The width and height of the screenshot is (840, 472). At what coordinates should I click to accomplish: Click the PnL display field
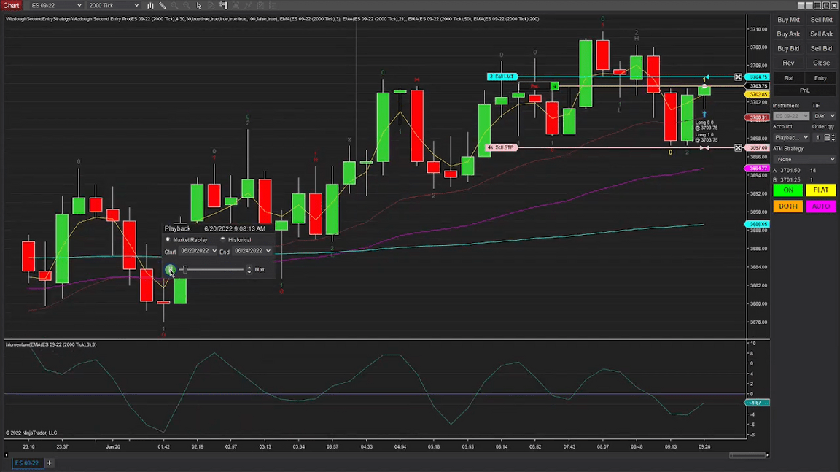tap(804, 90)
